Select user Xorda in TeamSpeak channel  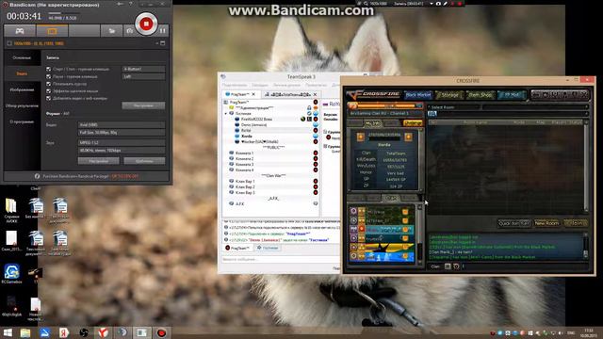247,136
